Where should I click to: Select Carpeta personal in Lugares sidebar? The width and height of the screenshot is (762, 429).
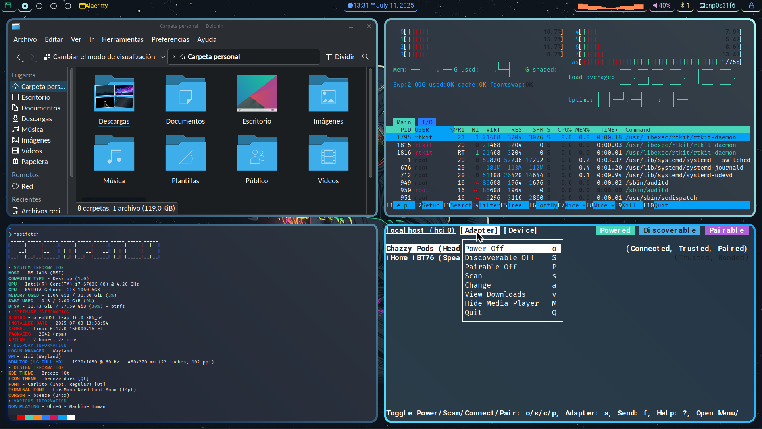(x=38, y=87)
